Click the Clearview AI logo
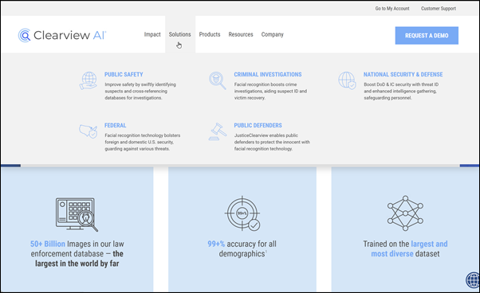Screen dimensions: 480x293 pyautogui.click(x=62, y=35)
